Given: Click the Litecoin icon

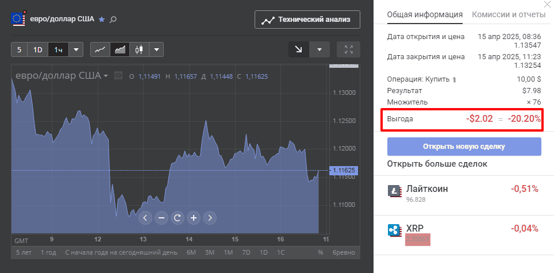Looking at the screenshot, I should pos(395,191).
